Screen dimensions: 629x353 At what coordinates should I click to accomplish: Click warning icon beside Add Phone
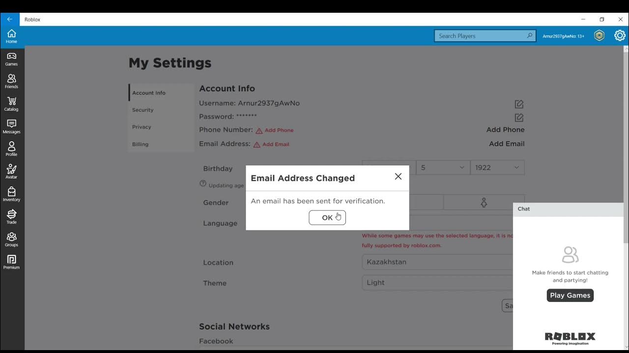tap(258, 130)
